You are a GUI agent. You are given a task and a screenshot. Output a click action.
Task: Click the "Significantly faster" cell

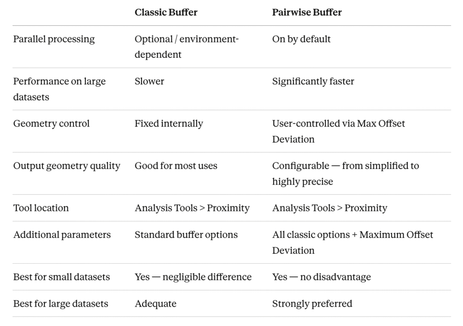(313, 81)
